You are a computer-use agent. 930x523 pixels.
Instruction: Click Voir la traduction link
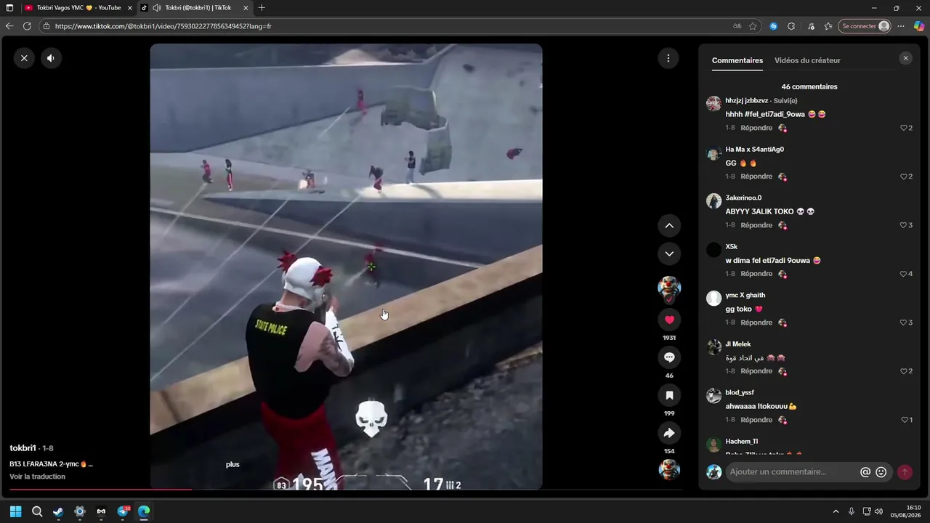coord(37,477)
